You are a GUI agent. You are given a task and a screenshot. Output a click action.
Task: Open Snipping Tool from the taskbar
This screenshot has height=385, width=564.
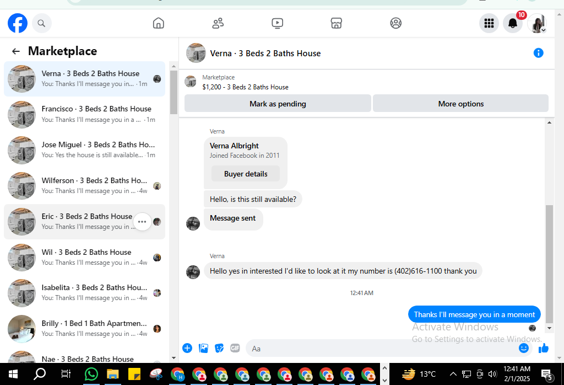pyautogui.click(x=156, y=374)
